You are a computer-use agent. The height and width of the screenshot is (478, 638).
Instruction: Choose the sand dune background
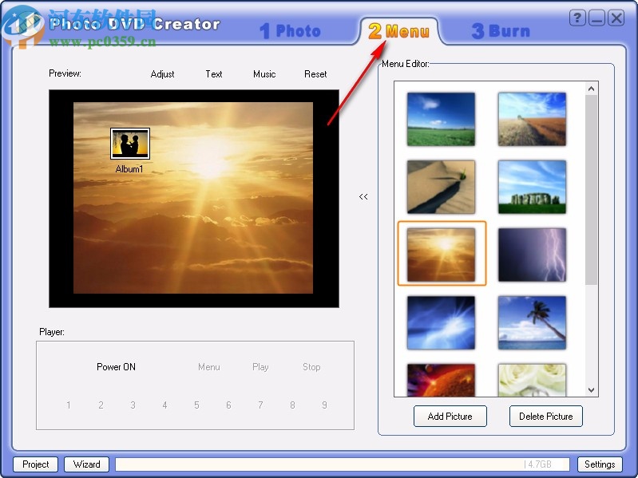click(x=441, y=187)
